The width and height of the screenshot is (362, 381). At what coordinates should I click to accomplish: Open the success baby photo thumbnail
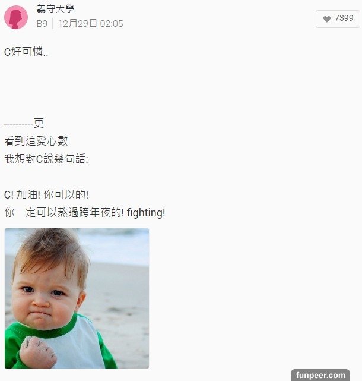point(77,298)
